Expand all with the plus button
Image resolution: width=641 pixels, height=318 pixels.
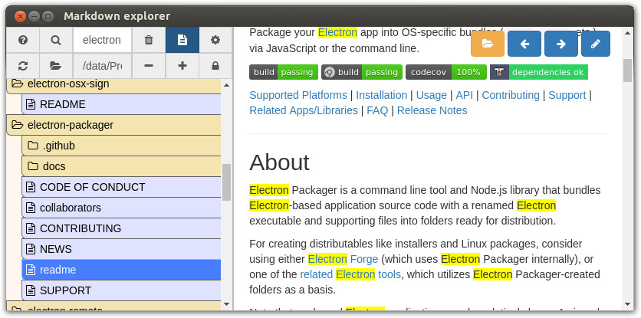[182, 66]
